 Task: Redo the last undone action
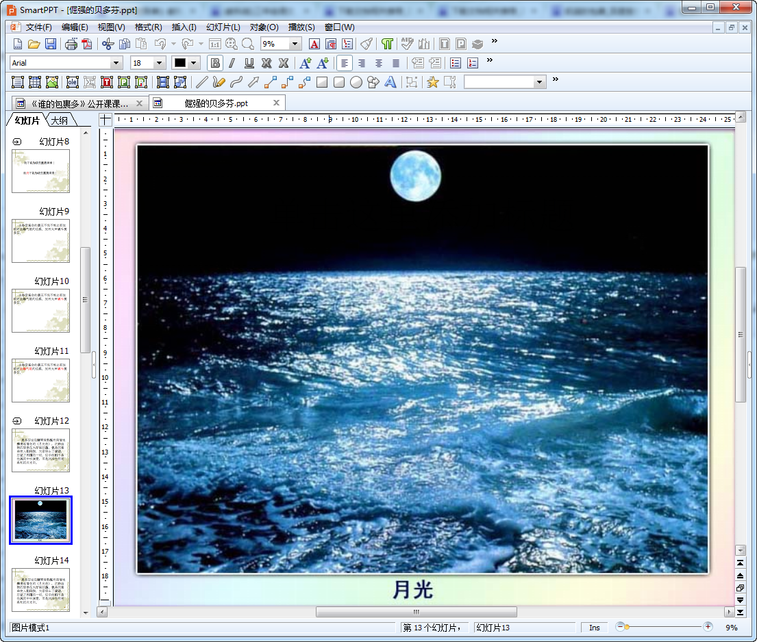point(188,44)
